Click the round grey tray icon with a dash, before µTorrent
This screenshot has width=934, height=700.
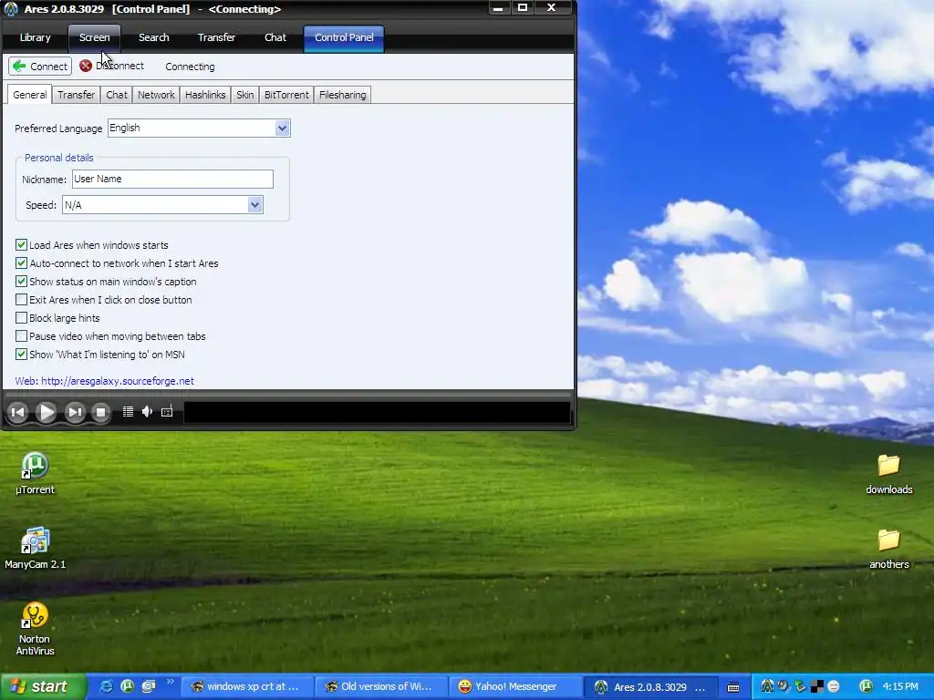tap(834, 687)
